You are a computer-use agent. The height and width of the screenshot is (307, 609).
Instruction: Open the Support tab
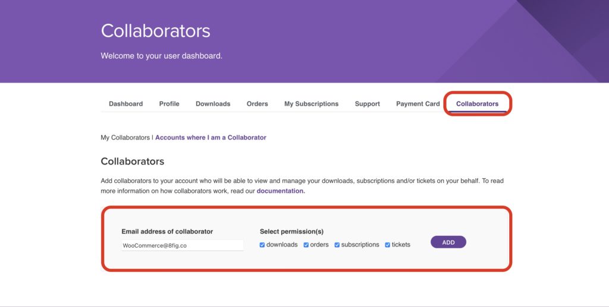point(367,104)
